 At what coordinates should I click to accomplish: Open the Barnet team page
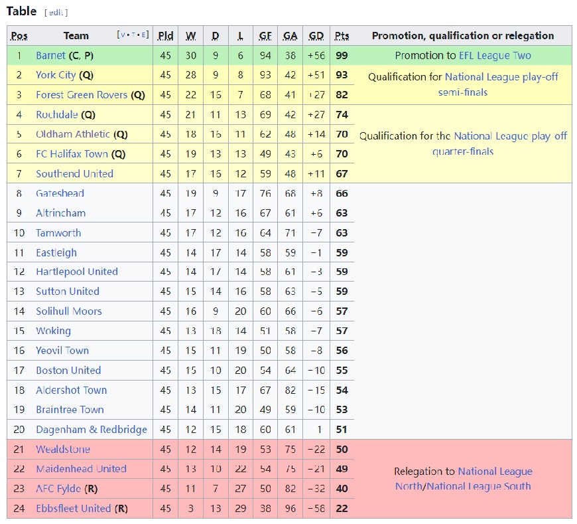50,56
